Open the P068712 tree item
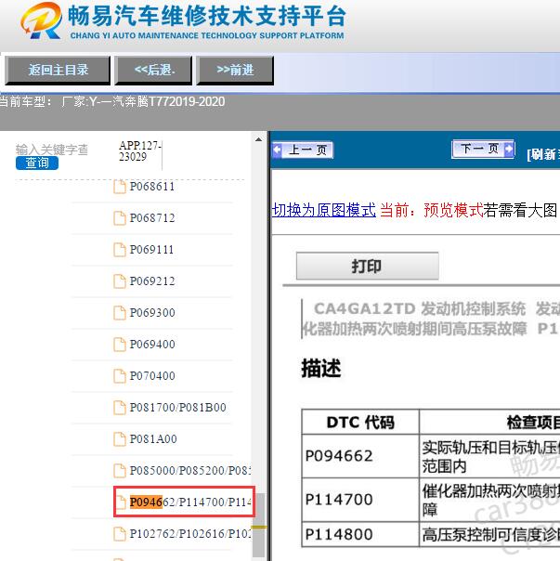Image resolution: width=560 pixels, height=561 pixels. point(152,218)
